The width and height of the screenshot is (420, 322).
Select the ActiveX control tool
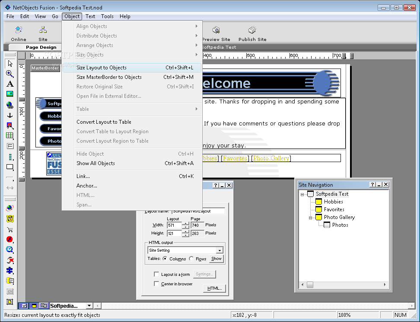[x=10, y=260]
